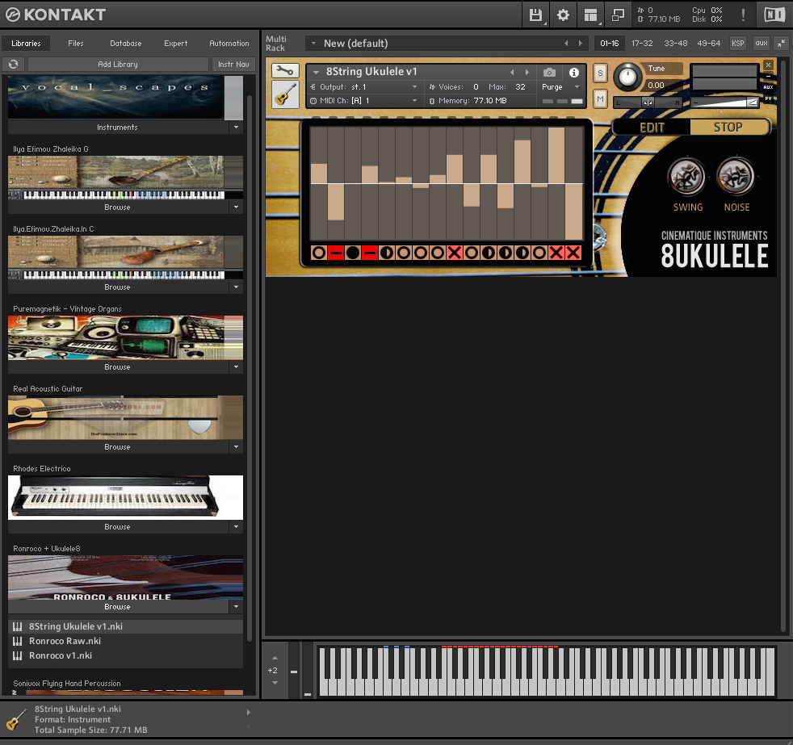
Task: Switch to the Expert tab
Action: point(175,44)
